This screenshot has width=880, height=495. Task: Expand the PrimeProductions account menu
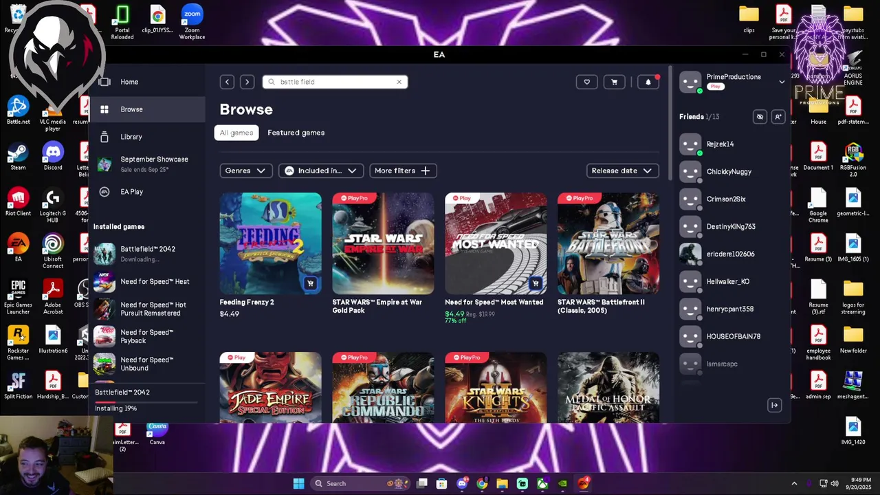pos(782,82)
